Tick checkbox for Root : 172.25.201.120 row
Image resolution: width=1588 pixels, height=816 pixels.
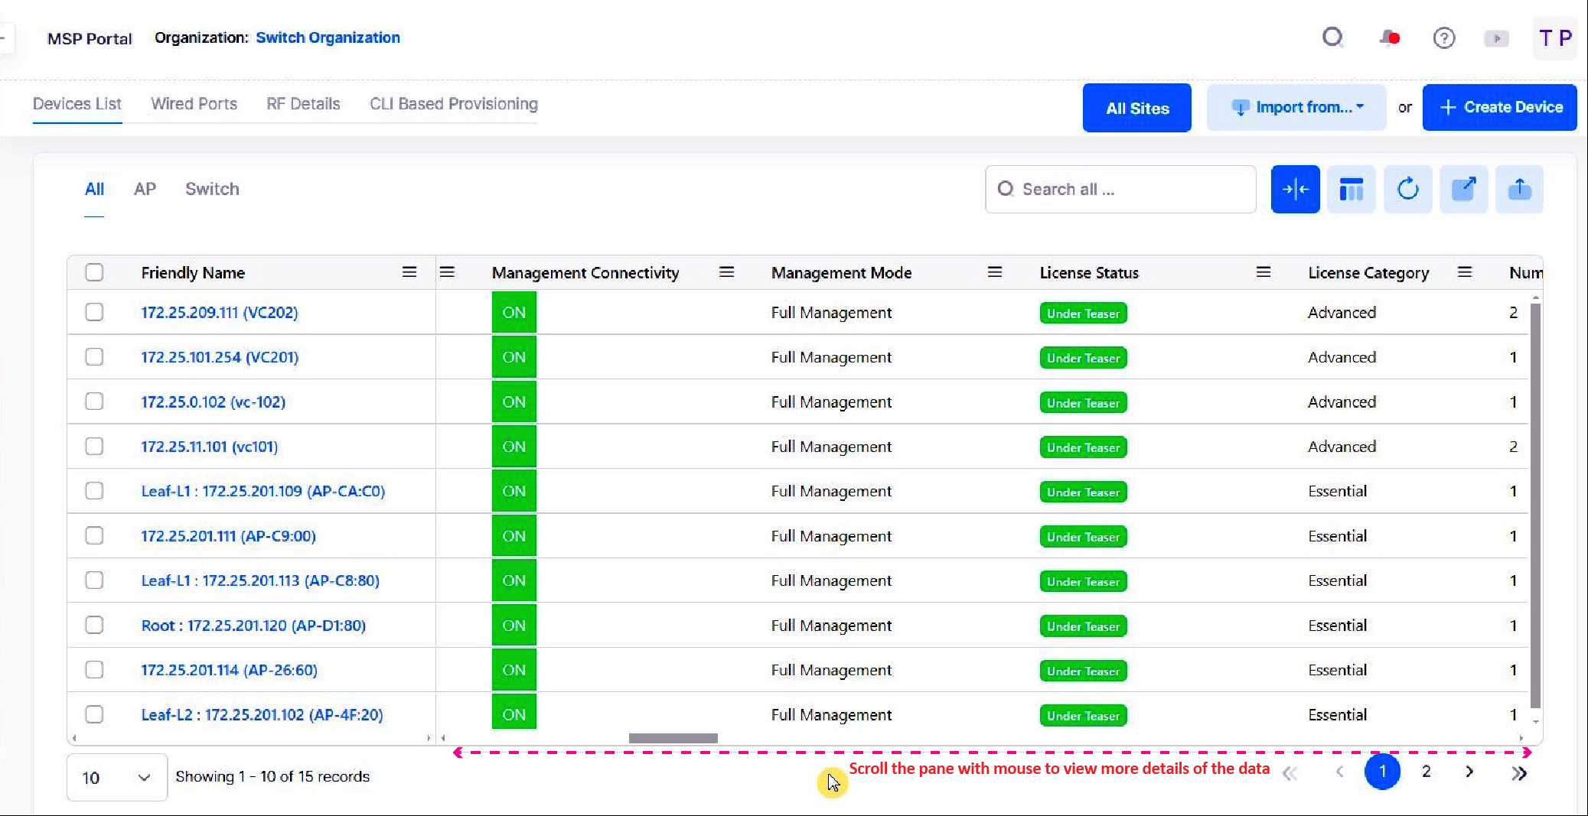pos(94,625)
